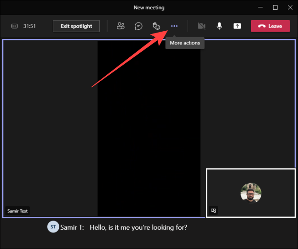
Task: Click the 'Samir T:' caption speaker name
Action: point(72,227)
